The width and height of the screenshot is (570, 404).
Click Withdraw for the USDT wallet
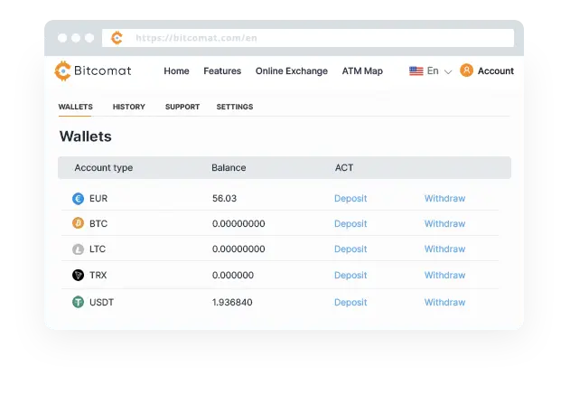coord(445,302)
